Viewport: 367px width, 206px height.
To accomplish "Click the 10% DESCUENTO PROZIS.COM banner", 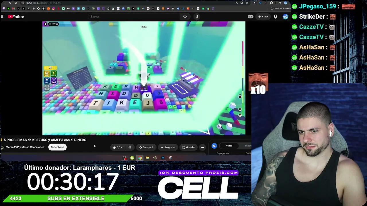I will tap(198, 173).
